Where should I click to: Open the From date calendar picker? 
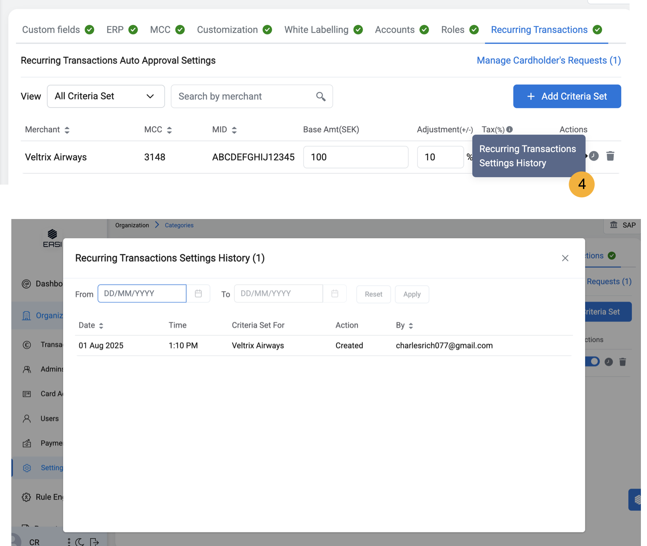(x=198, y=294)
